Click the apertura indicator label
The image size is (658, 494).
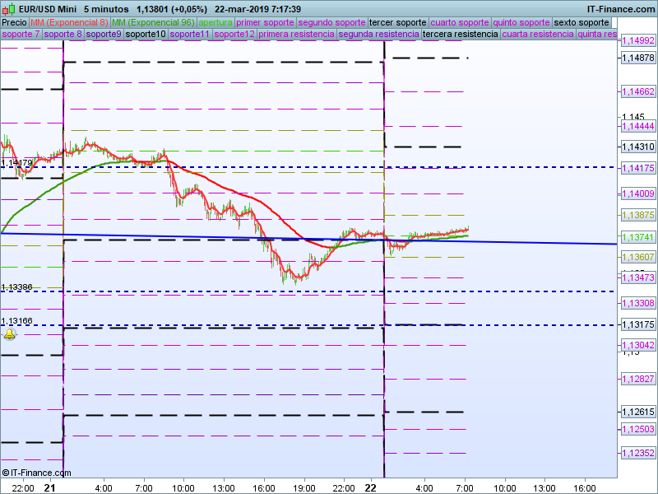pyautogui.click(x=215, y=22)
